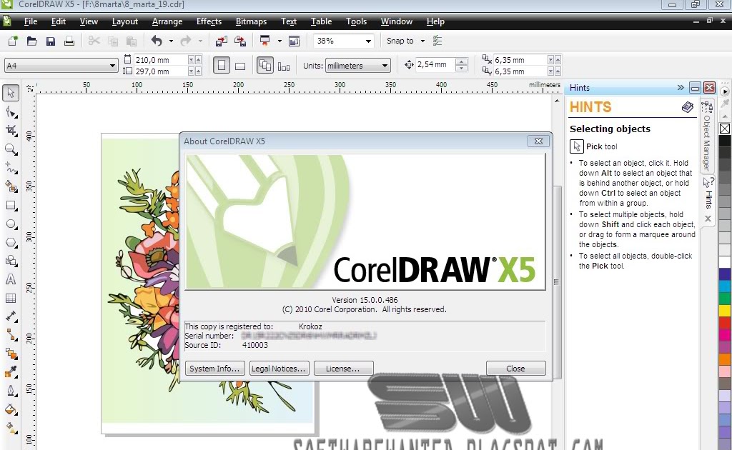This screenshot has width=732, height=450.
Task: Save the document
Action: (x=51, y=41)
